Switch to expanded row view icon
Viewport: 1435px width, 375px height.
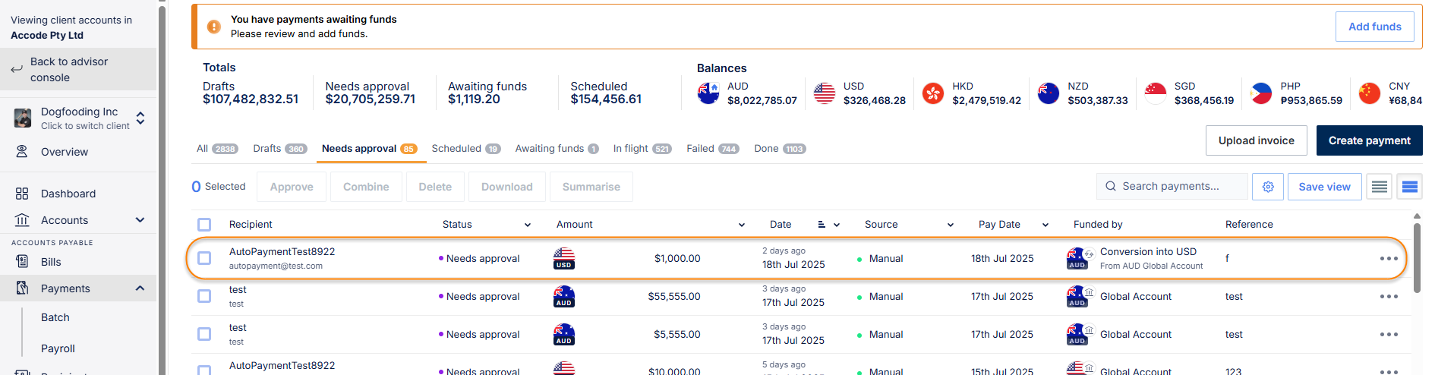coord(1410,187)
